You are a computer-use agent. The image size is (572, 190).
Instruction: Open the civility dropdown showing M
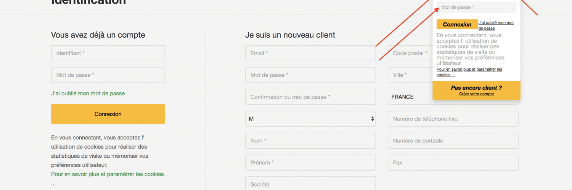pyautogui.click(x=310, y=119)
